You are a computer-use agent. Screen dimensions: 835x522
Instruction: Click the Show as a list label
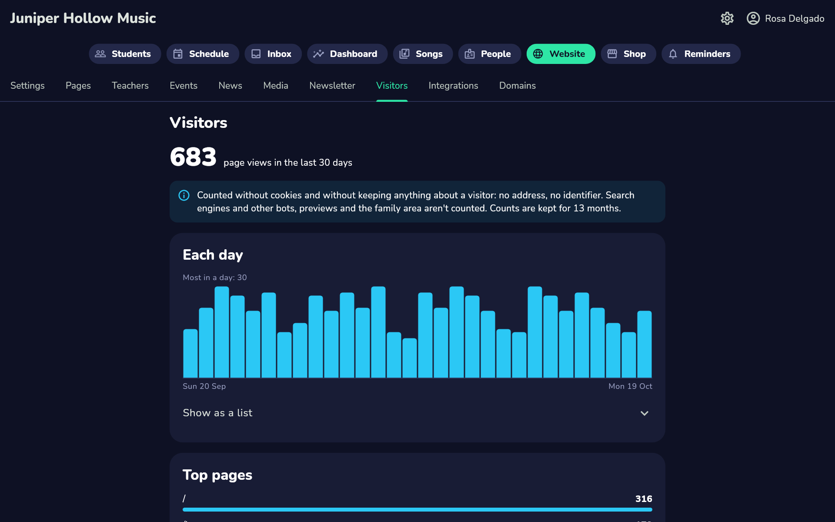pyautogui.click(x=217, y=413)
